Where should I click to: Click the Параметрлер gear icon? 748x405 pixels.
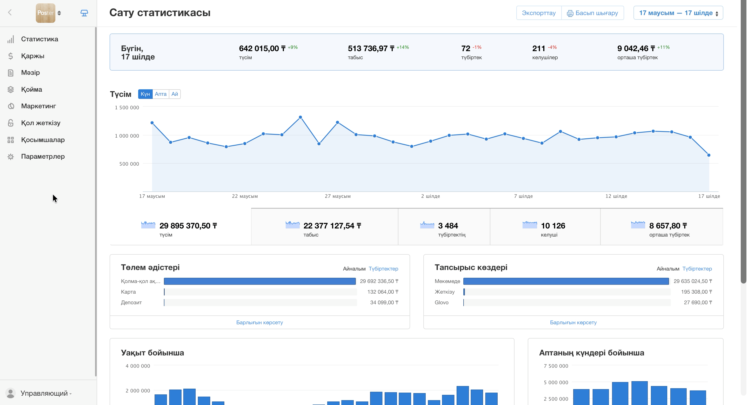[11, 157]
